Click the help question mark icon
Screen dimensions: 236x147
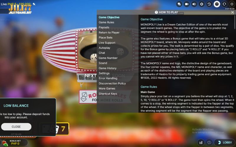[217, 4]
